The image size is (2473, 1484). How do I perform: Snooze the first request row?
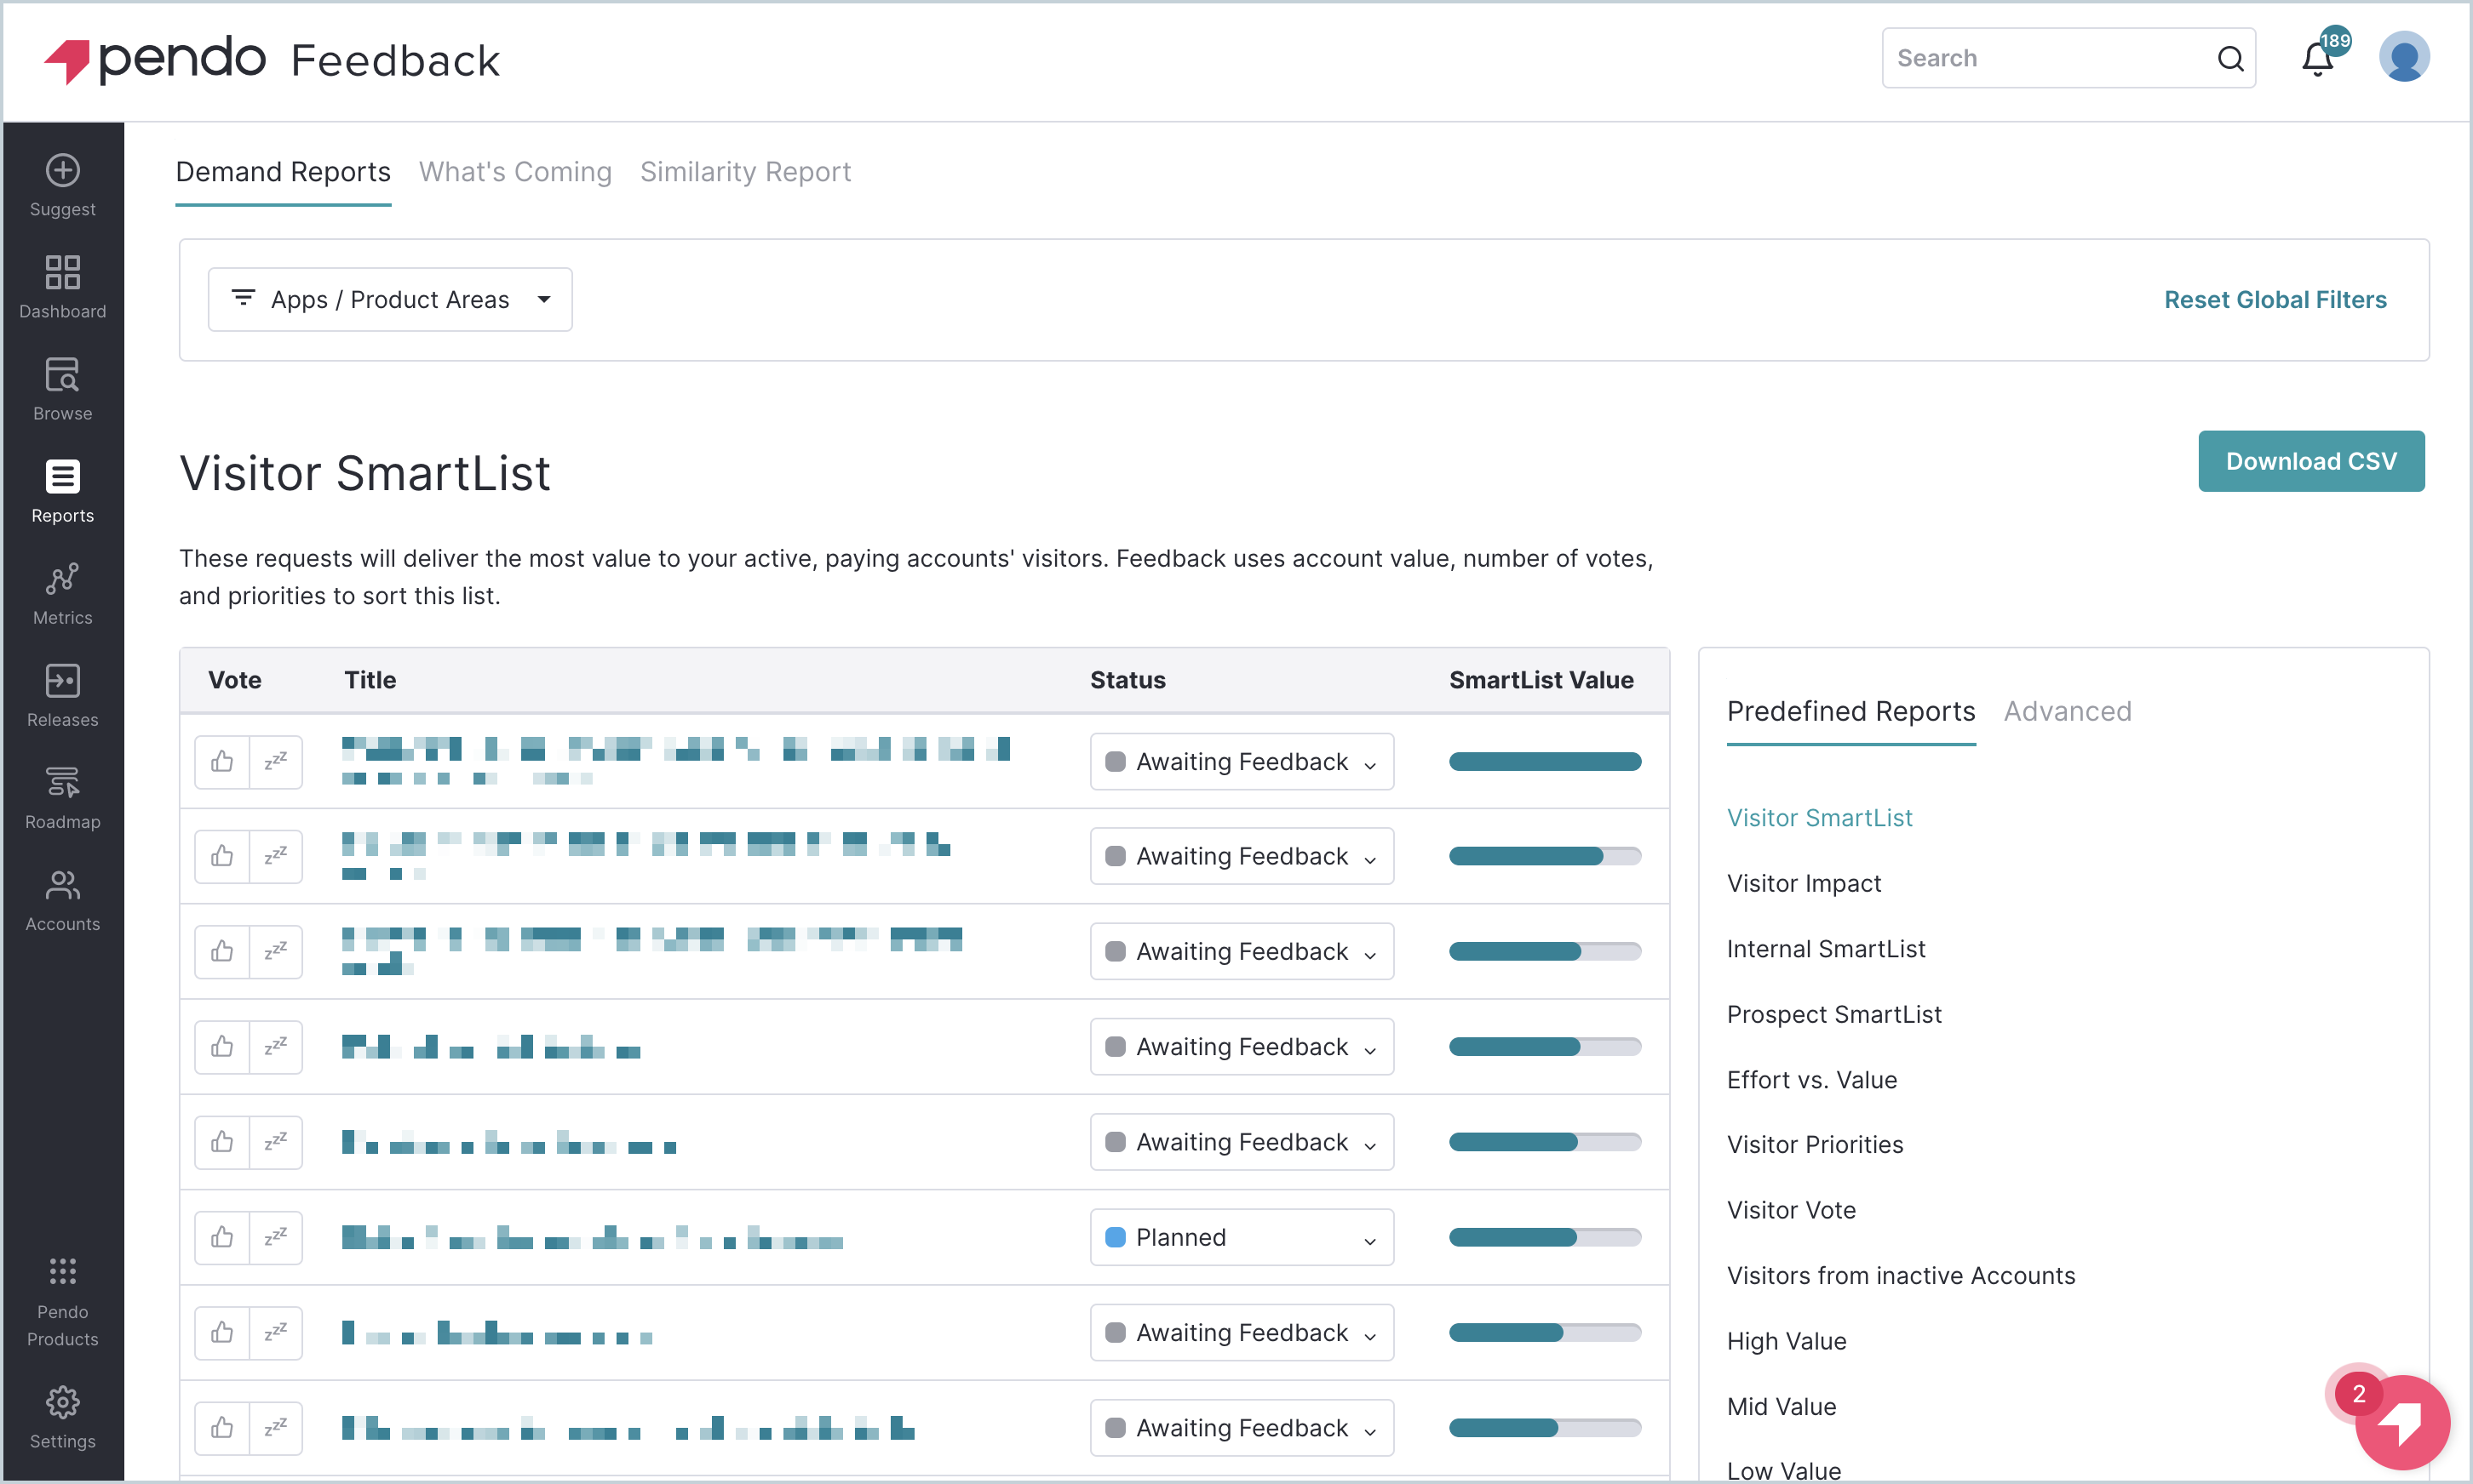[276, 762]
